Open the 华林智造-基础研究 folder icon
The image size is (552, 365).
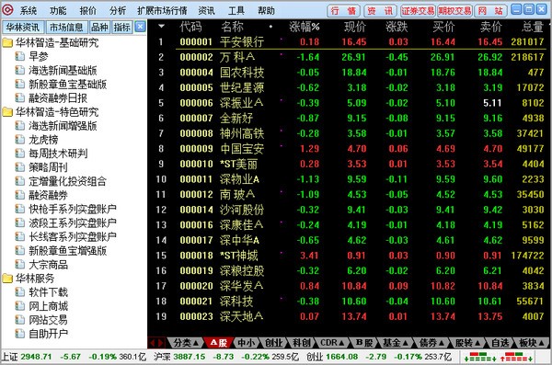[x=7, y=43]
